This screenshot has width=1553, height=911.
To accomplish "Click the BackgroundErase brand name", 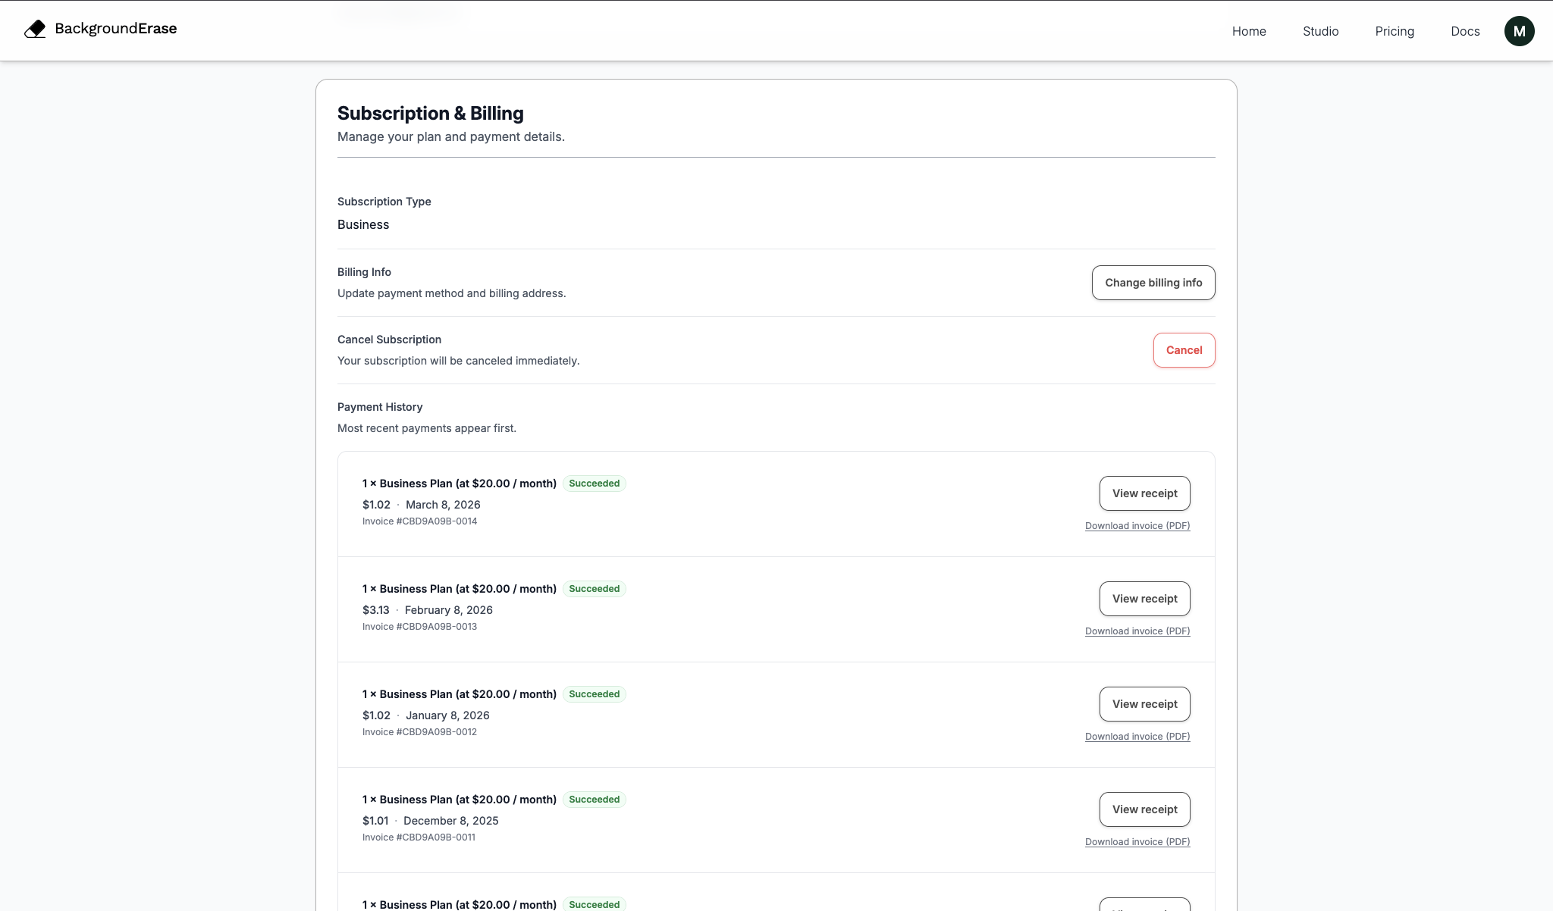I will (x=116, y=29).
